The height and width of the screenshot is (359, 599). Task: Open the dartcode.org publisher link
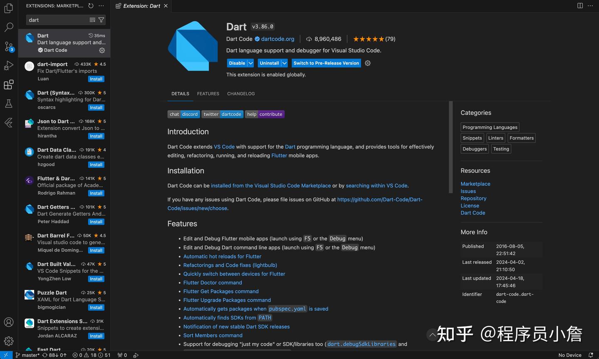coord(277,39)
